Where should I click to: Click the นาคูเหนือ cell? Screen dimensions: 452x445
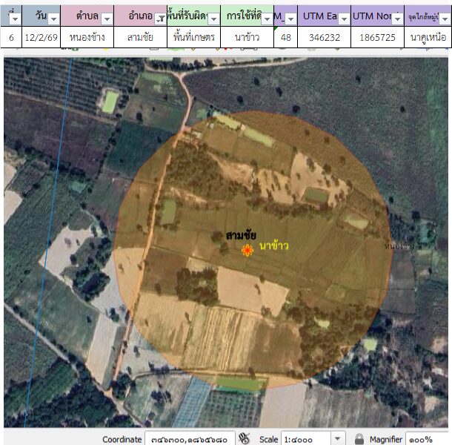click(427, 36)
